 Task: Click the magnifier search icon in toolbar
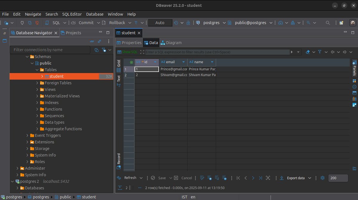[328, 23]
